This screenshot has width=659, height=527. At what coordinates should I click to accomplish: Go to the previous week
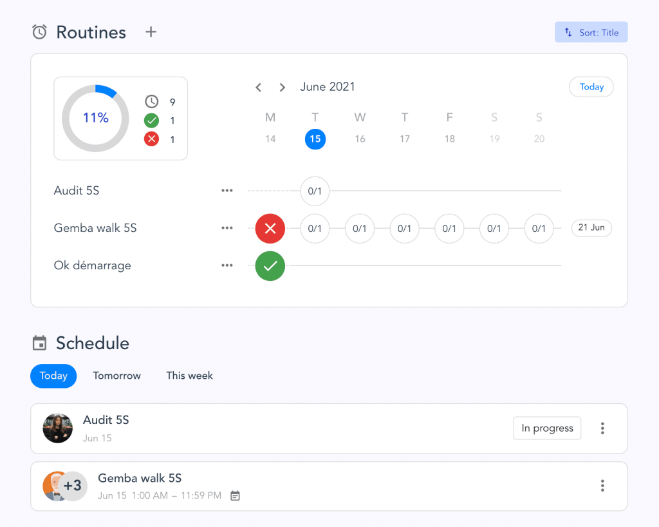coord(259,87)
